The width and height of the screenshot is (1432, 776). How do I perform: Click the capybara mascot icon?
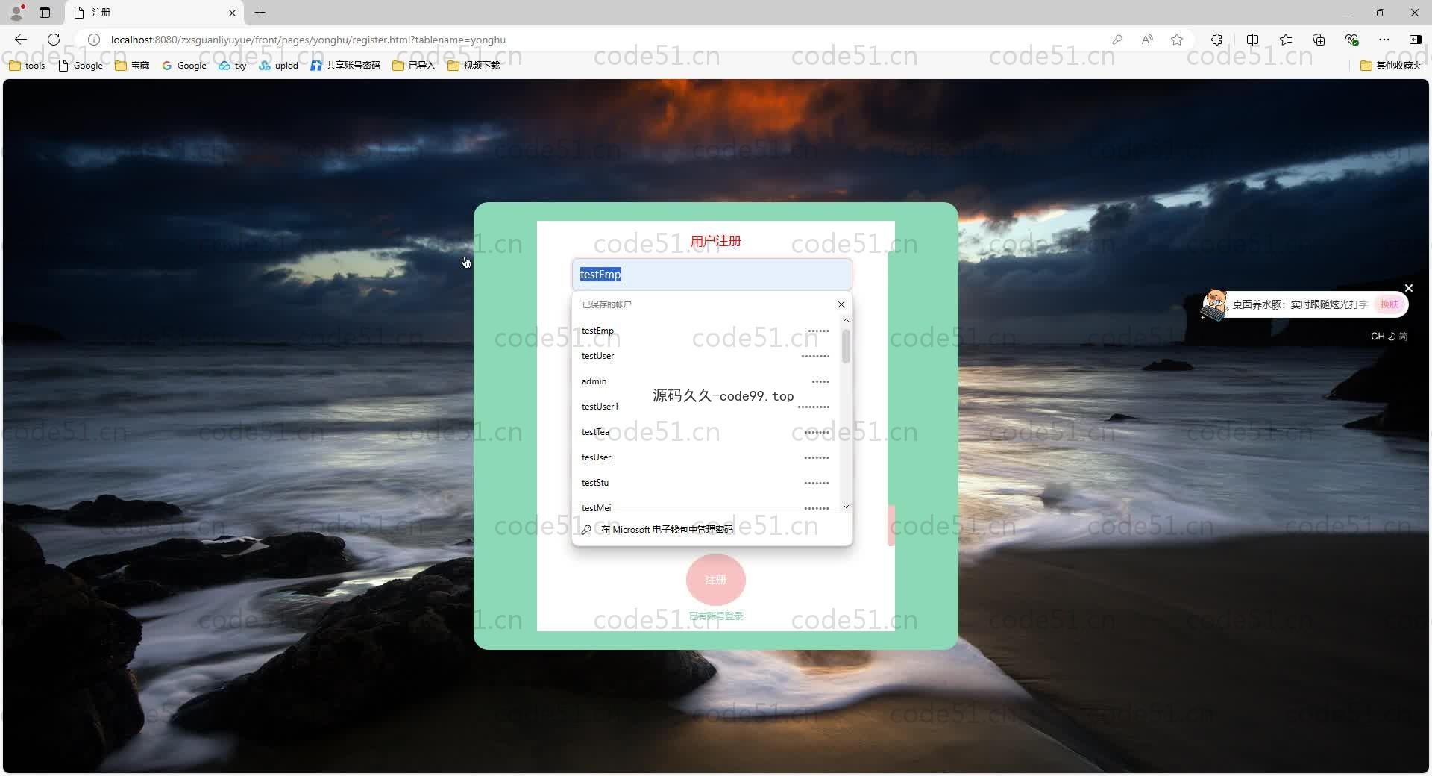(1214, 305)
